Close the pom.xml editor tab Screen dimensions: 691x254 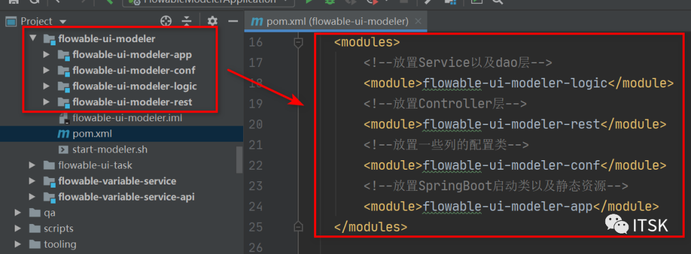point(418,21)
